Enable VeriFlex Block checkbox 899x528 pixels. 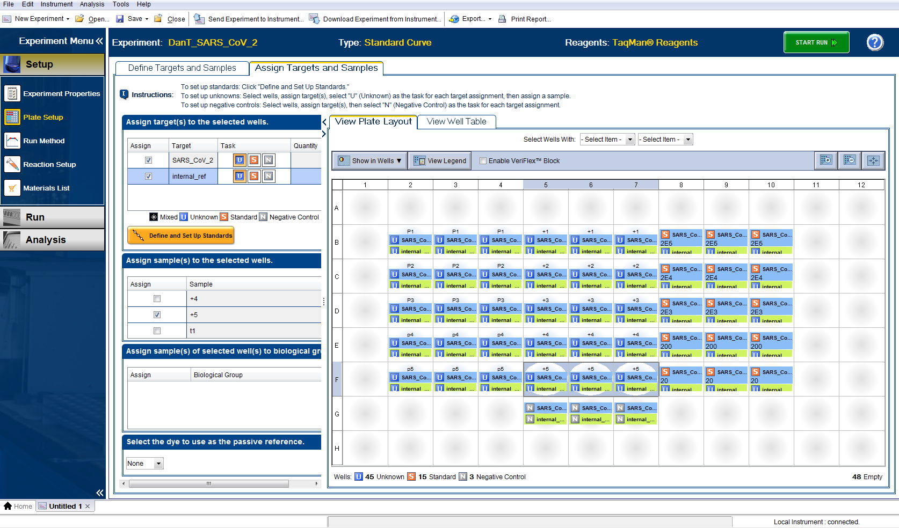(483, 160)
